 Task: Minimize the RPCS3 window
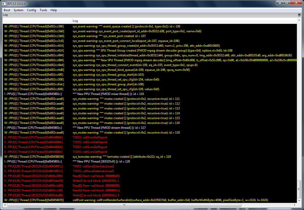click(x=280, y=3)
